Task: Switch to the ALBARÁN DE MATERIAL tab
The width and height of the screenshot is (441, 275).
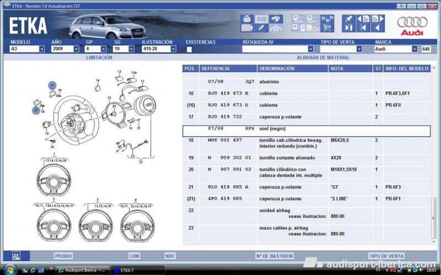Action: coord(323,57)
